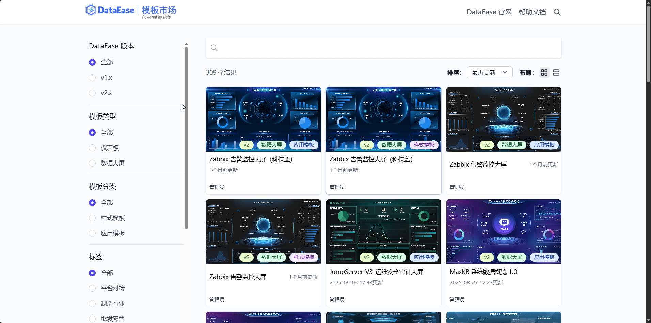Open the 帮助文档 link
The width and height of the screenshot is (651, 323).
click(x=532, y=12)
